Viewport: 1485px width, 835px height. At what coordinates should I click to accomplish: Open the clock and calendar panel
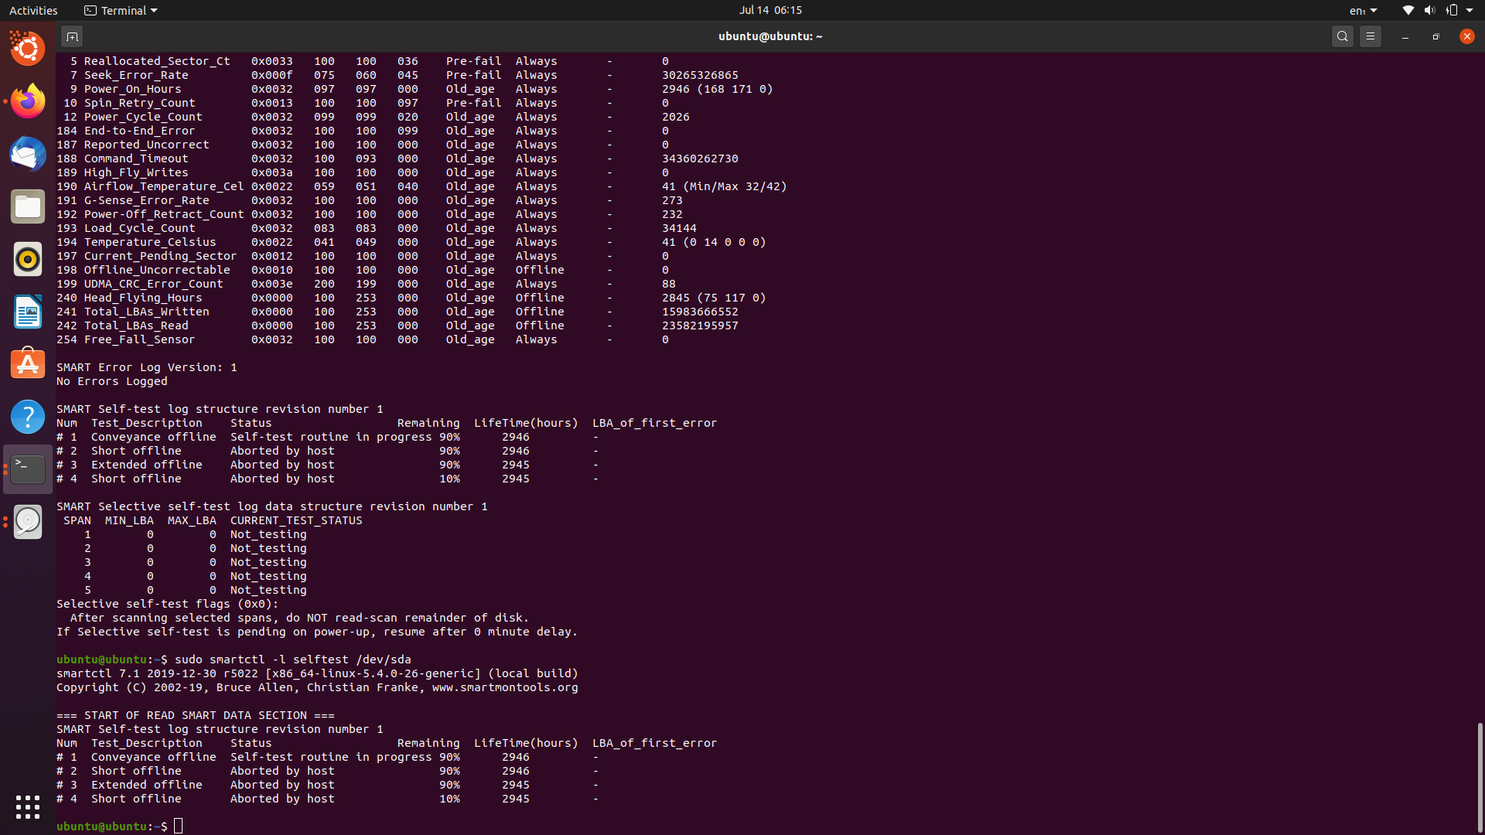(770, 10)
